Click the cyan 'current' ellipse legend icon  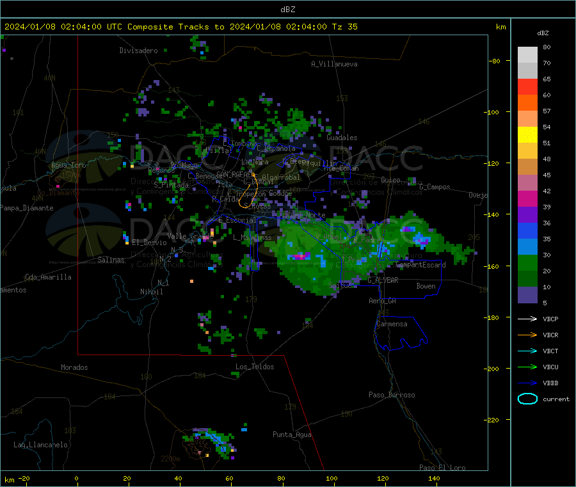click(x=527, y=399)
